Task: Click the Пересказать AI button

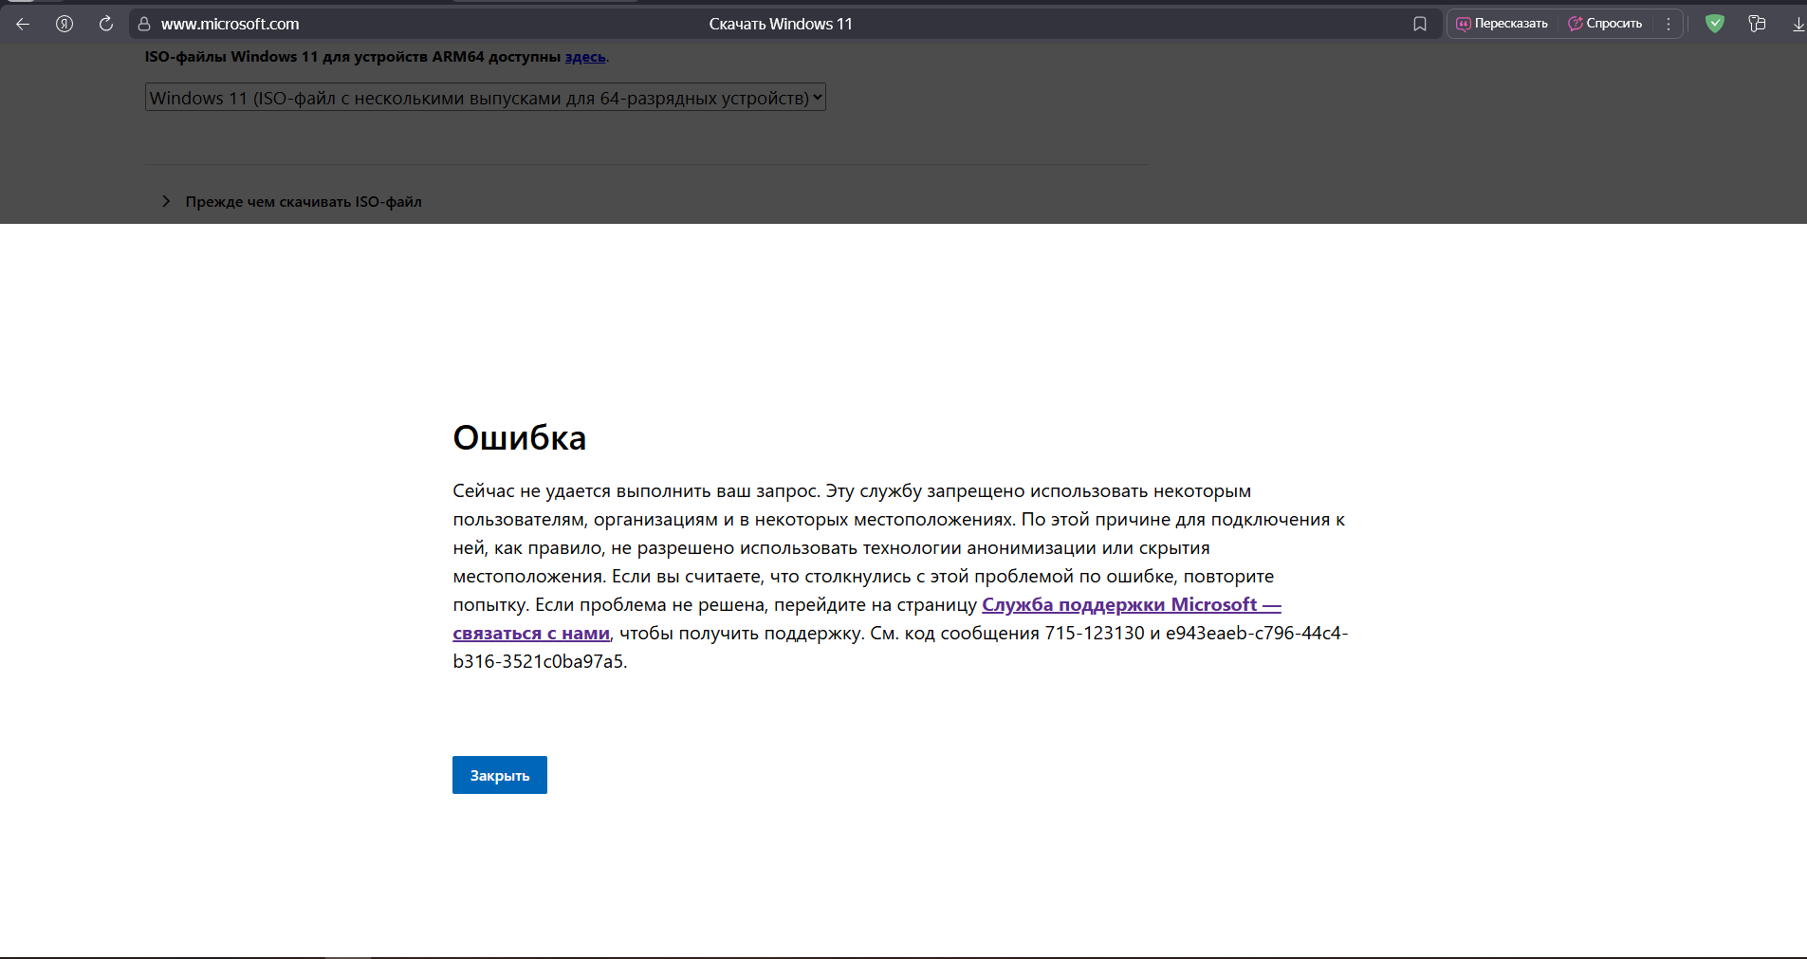Action: tap(1503, 24)
